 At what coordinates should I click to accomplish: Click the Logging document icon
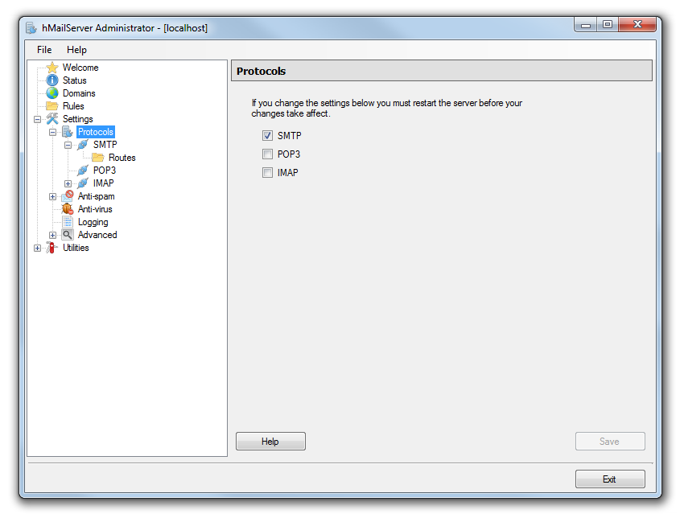[68, 222]
